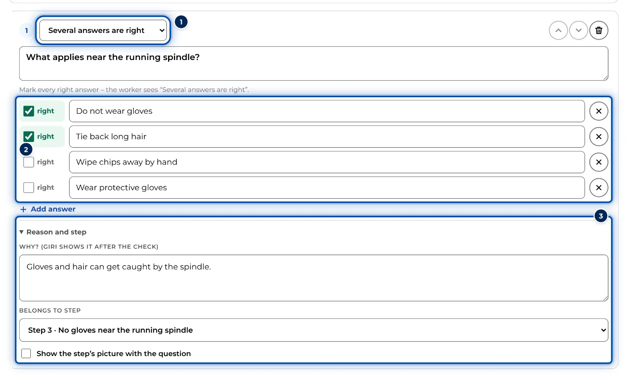Image resolution: width=627 pixels, height=380 pixels.
Task: Mark "Wear protective gloves" as right
Action: (x=29, y=187)
